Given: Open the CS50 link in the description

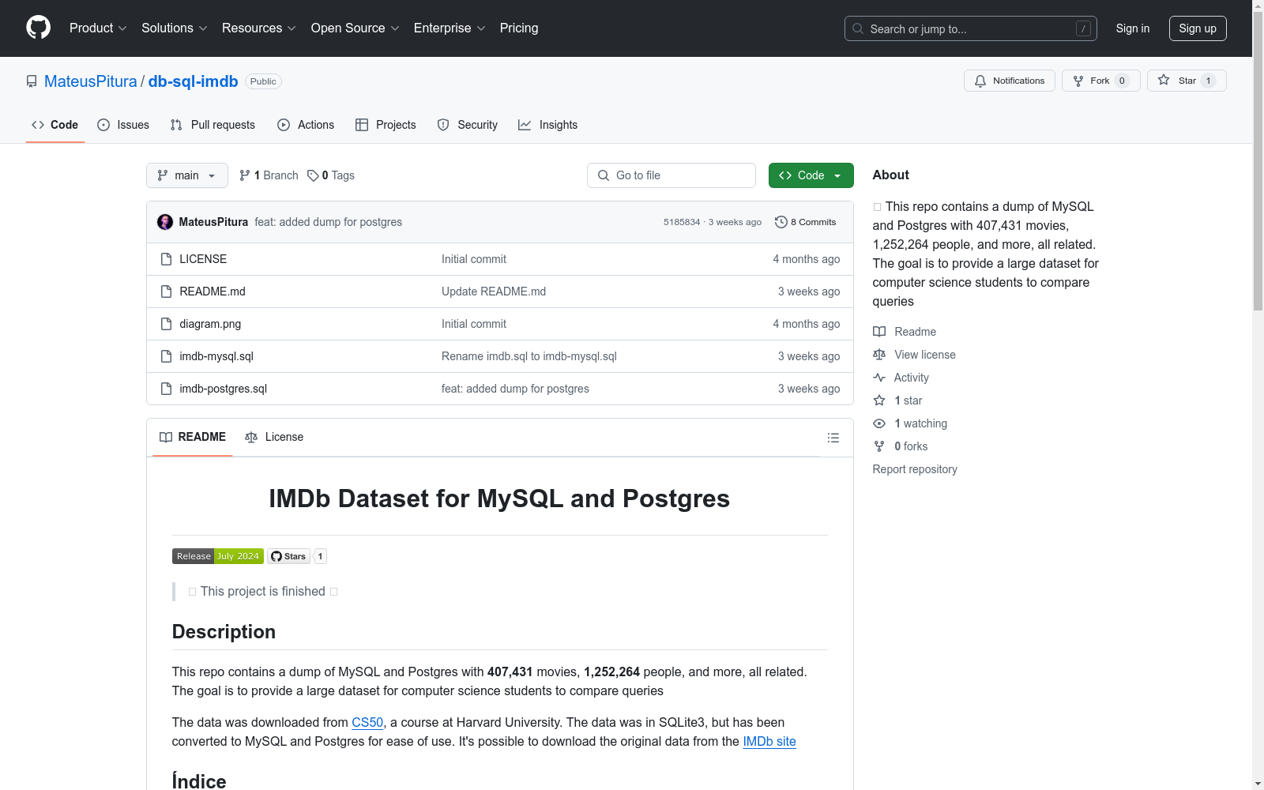Looking at the screenshot, I should (367, 721).
